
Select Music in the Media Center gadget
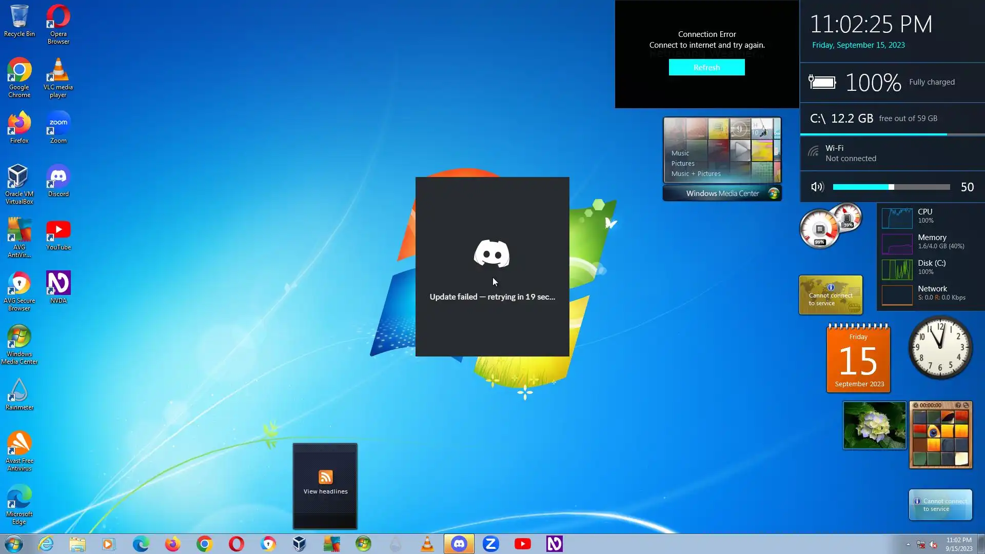680,153
